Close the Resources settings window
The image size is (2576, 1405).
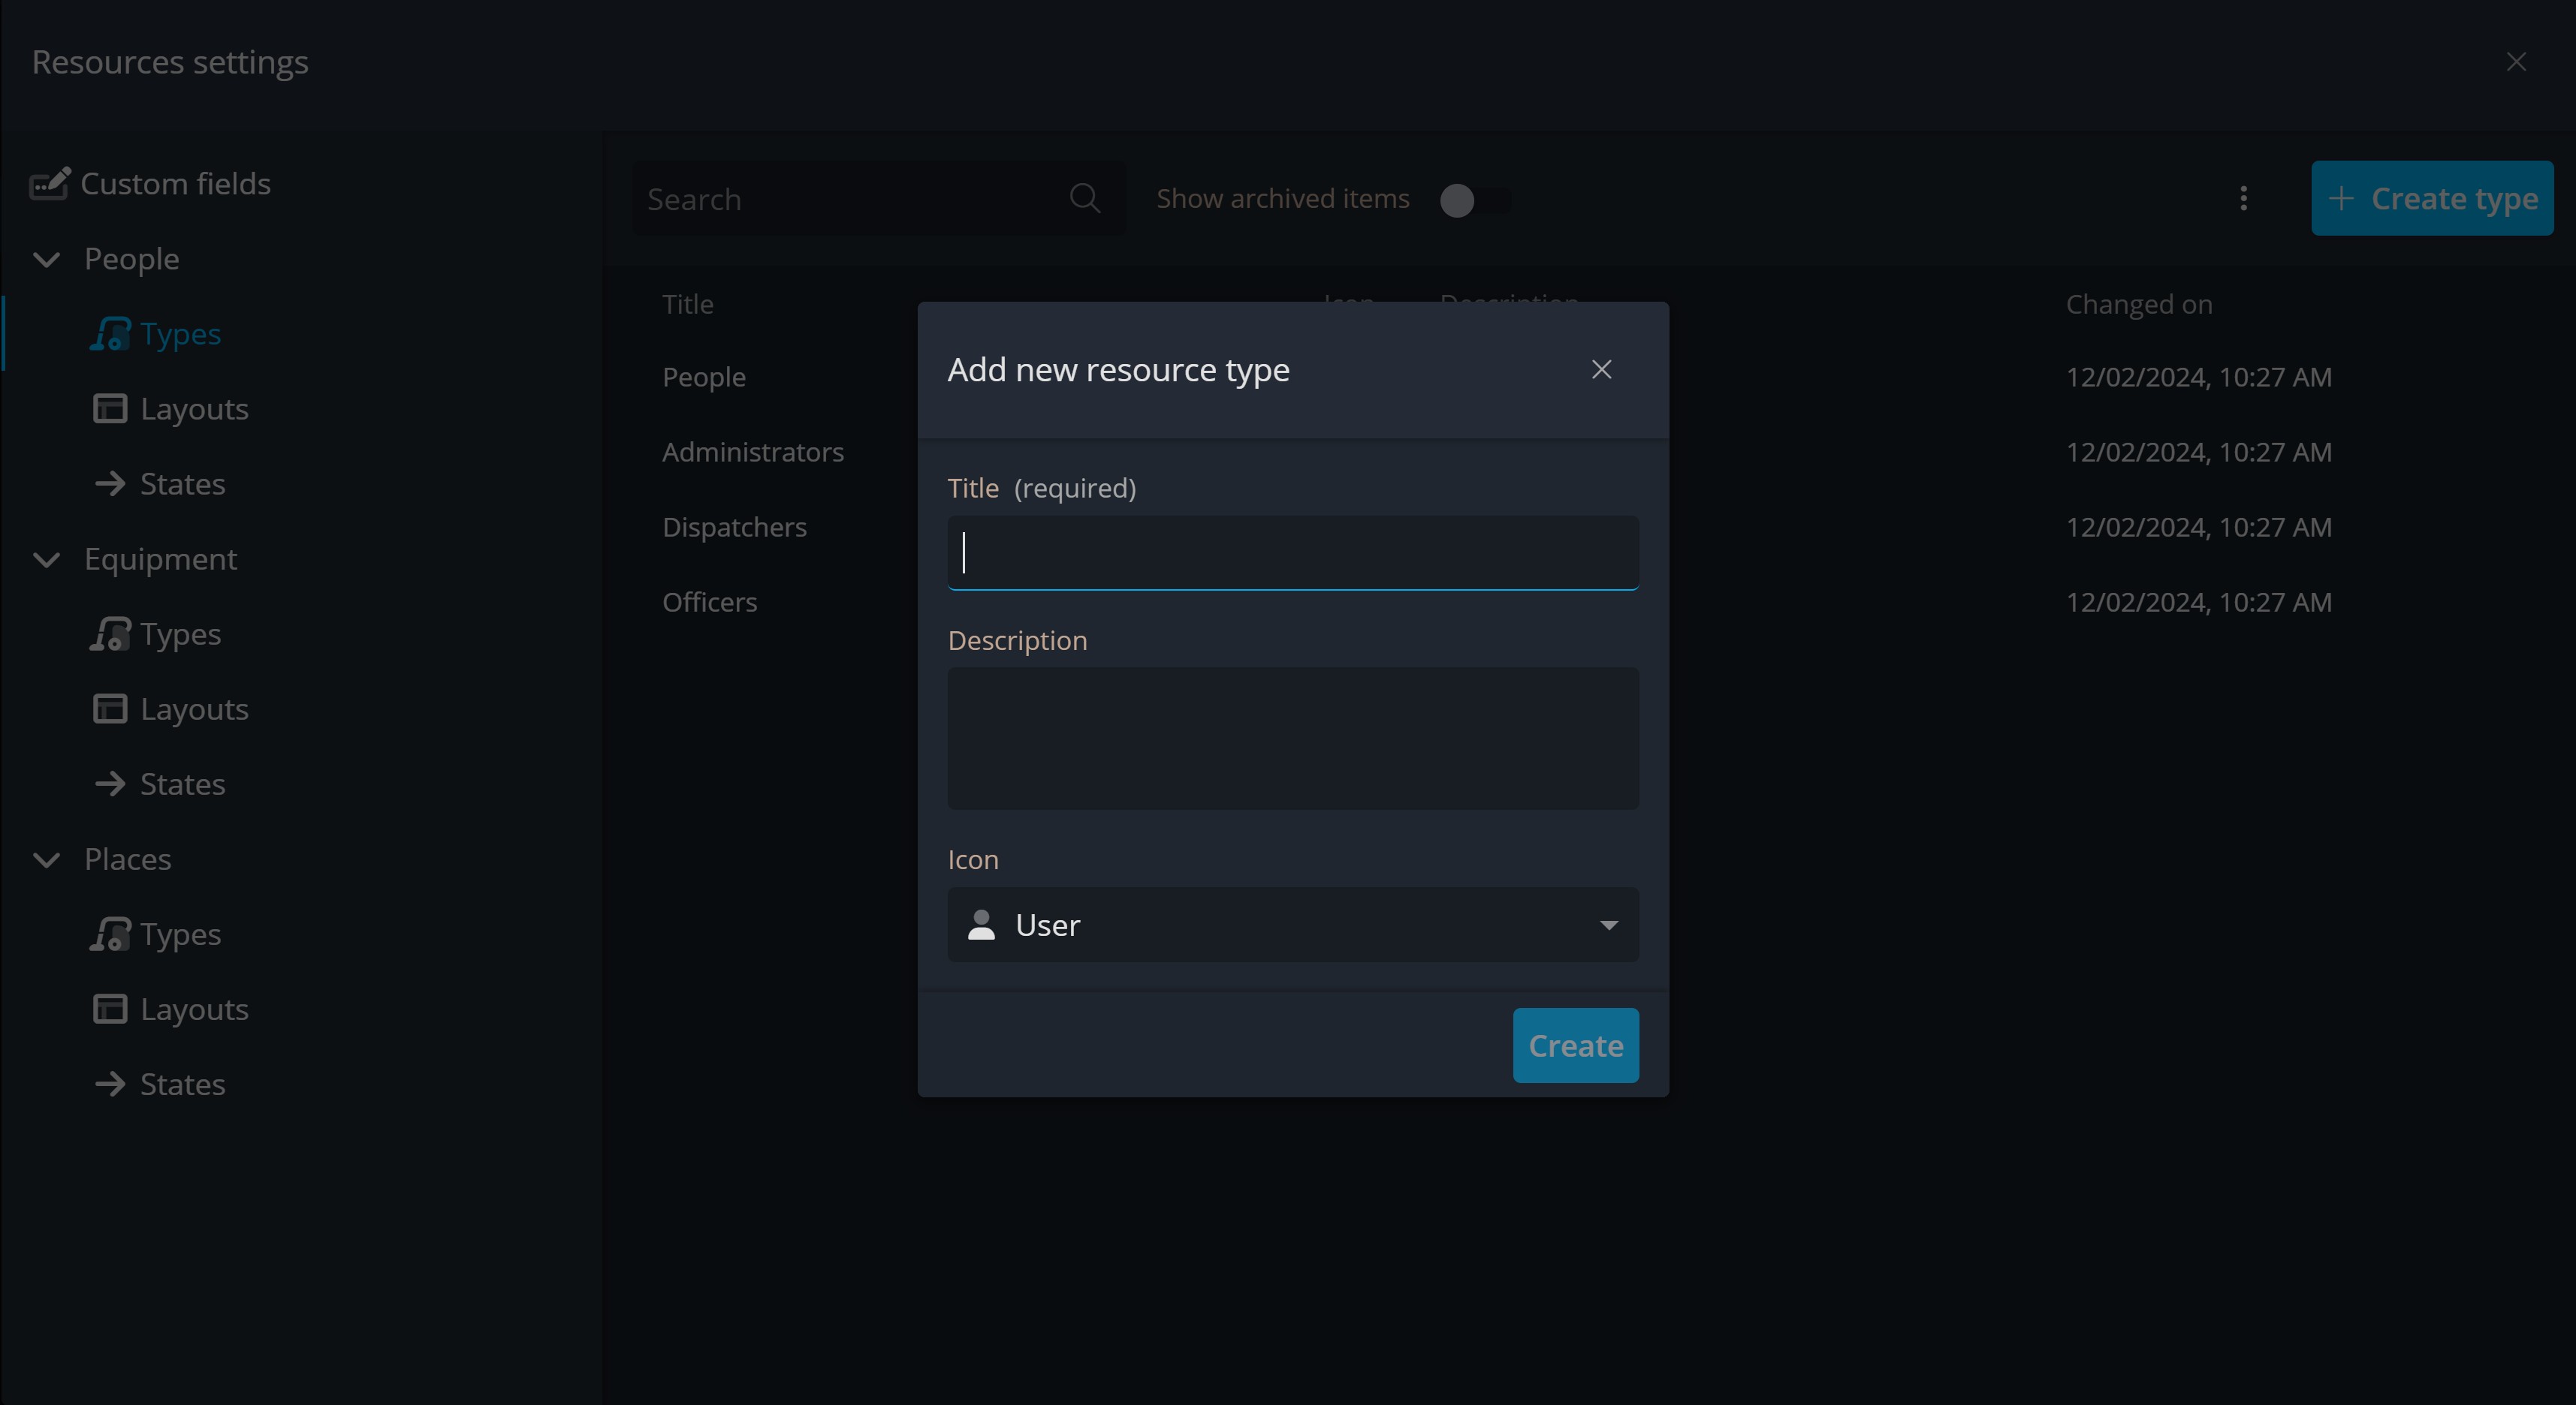[x=2516, y=62]
